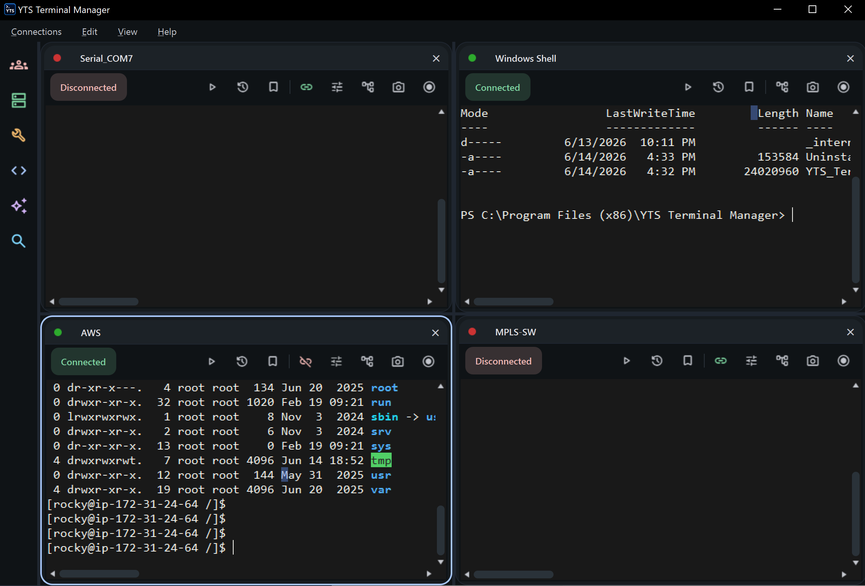This screenshot has height=586, width=865.
Task: Click green link connect icon in Serial_COM7
Action: pyautogui.click(x=306, y=87)
